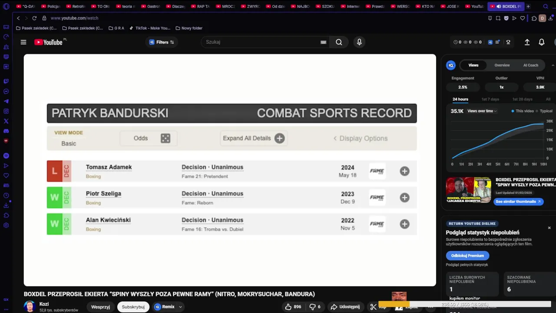Open the Filters control in YouTube header
This screenshot has width=556, height=313.
tap(162, 42)
